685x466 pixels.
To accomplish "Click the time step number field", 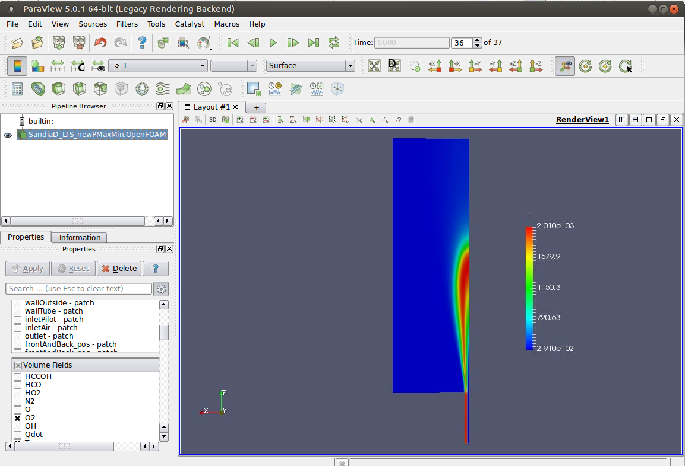I will 462,43.
